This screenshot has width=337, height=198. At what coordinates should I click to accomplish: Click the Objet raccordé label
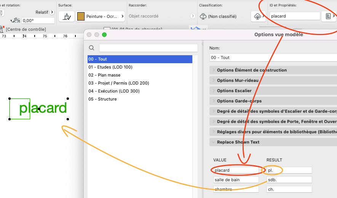pyautogui.click(x=144, y=16)
